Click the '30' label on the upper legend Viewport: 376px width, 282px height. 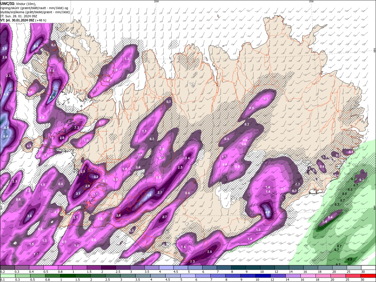pos(363,272)
